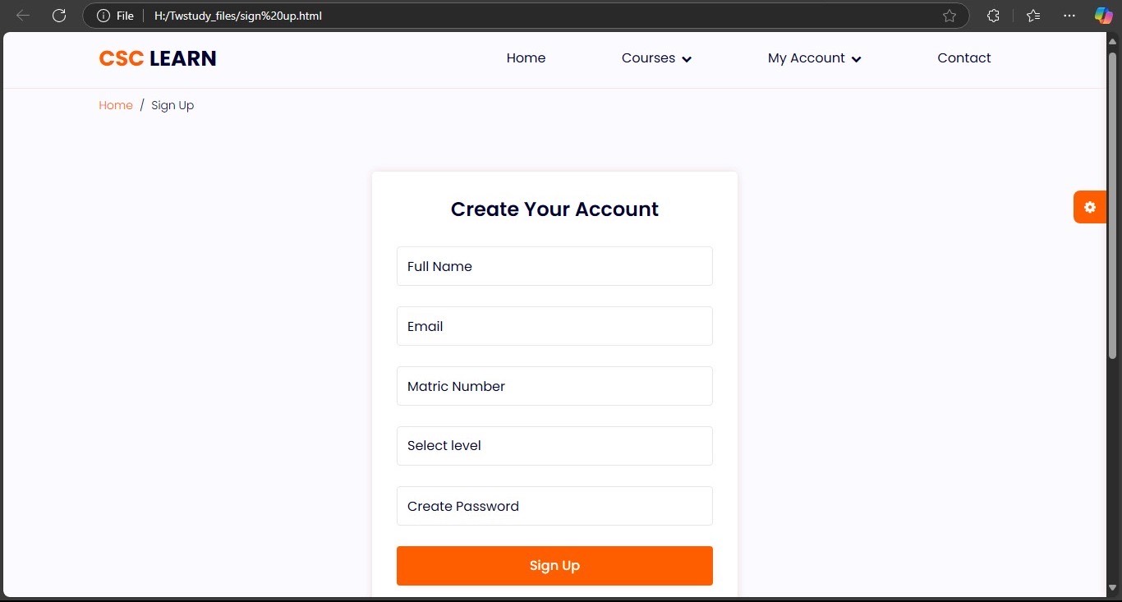The height and width of the screenshot is (602, 1122).
Task: Go to the Home nav item
Action: pyautogui.click(x=526, y=58)
